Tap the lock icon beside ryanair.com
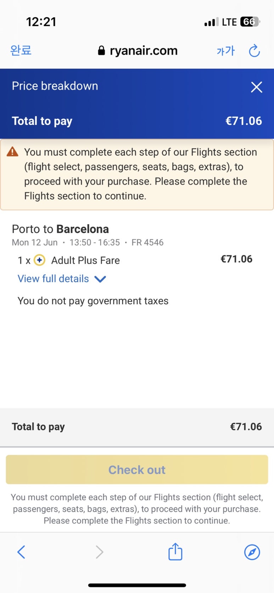Screen dimensions: 274x593 pos(101,51)
